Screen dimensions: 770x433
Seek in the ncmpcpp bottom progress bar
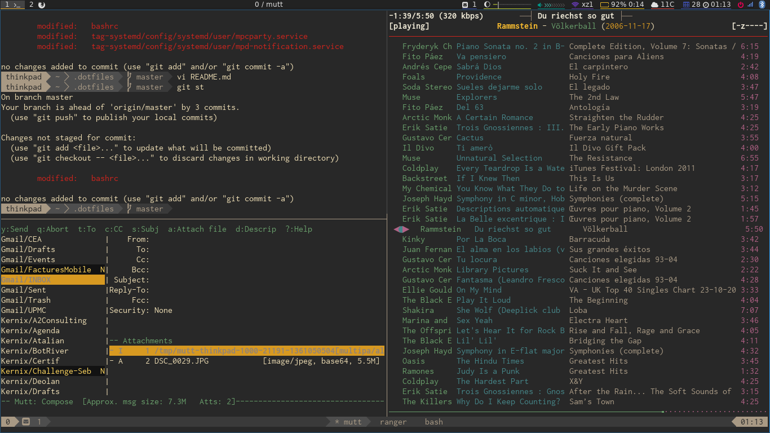[x=578, y=412]
